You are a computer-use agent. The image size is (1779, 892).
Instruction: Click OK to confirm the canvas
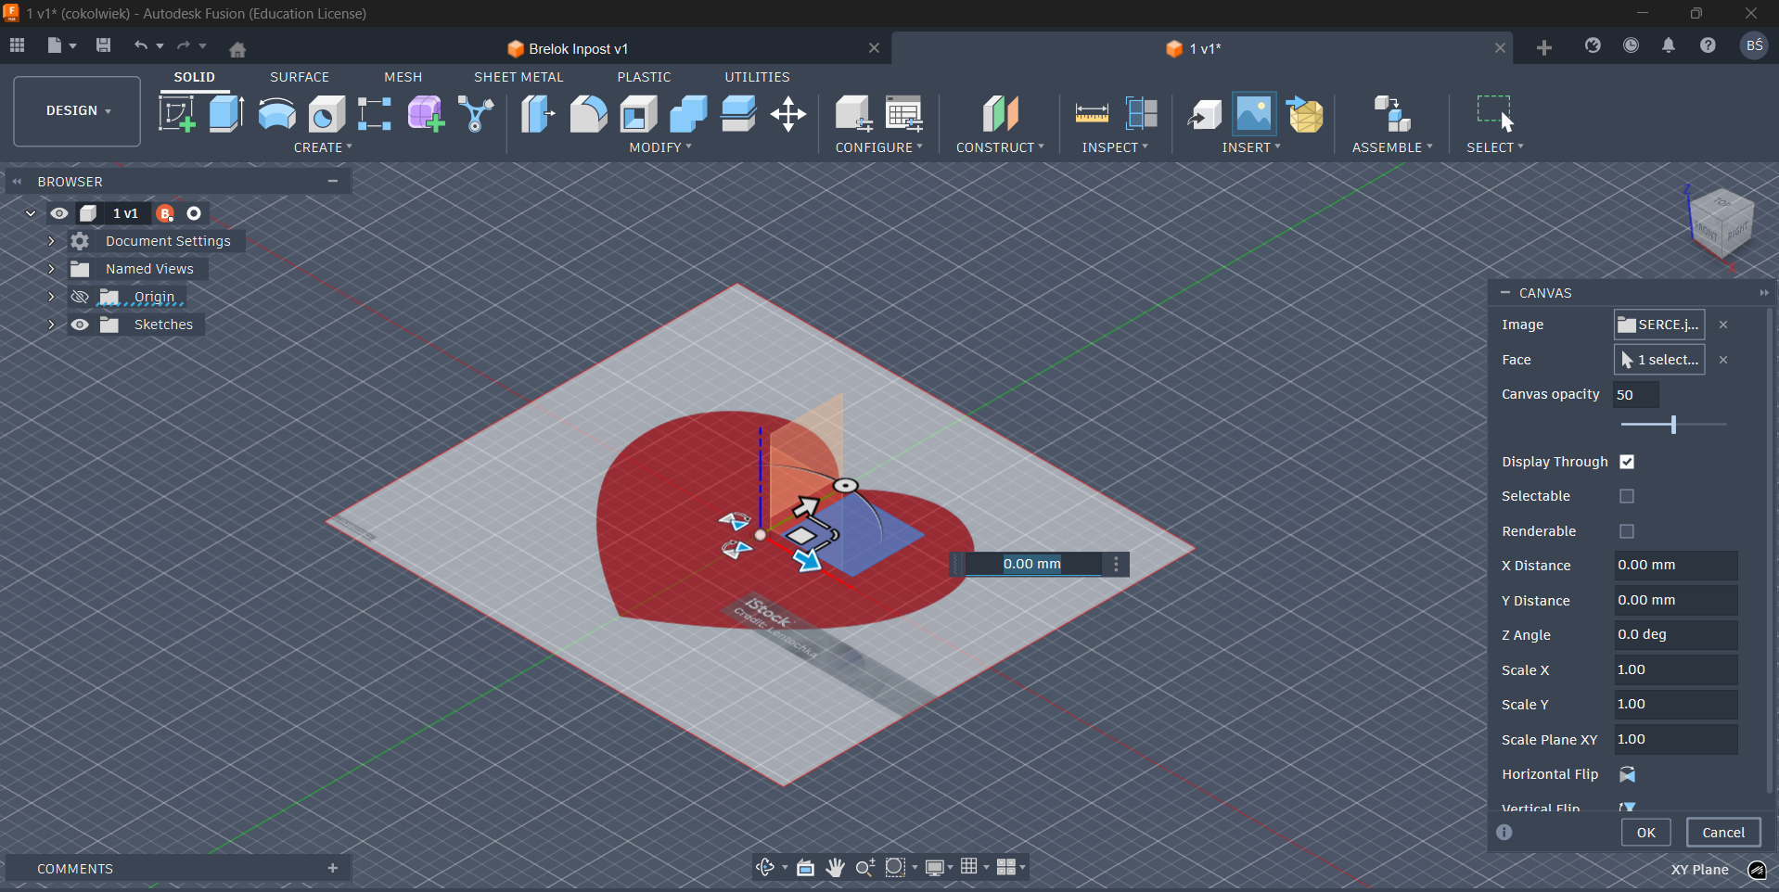(1645, 833)
